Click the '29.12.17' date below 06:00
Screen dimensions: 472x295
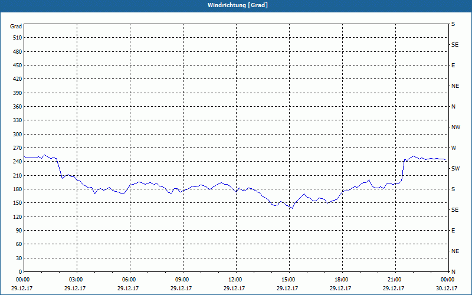(x=128, y=289)
